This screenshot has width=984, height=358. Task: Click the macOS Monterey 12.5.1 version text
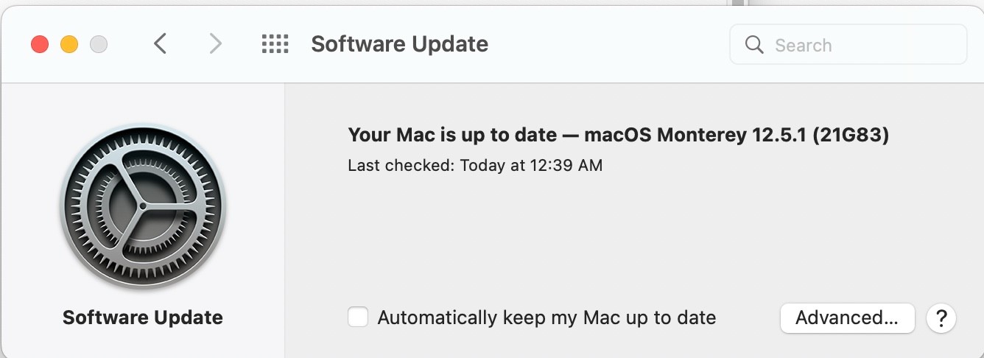pyautogui.click(x=737, y=135)
